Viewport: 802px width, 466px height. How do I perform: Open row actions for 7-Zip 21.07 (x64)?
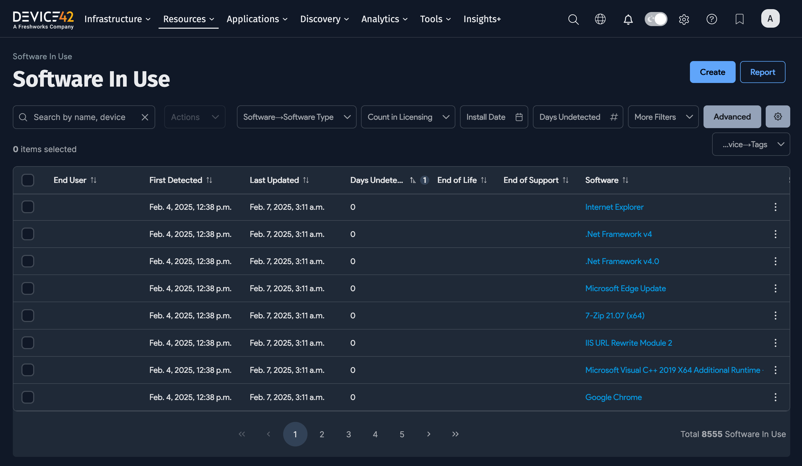coord(776,316)
